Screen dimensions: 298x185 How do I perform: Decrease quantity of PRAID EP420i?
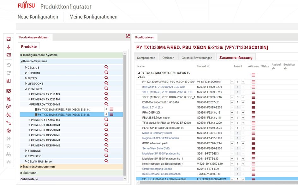[x=232, y=113]
